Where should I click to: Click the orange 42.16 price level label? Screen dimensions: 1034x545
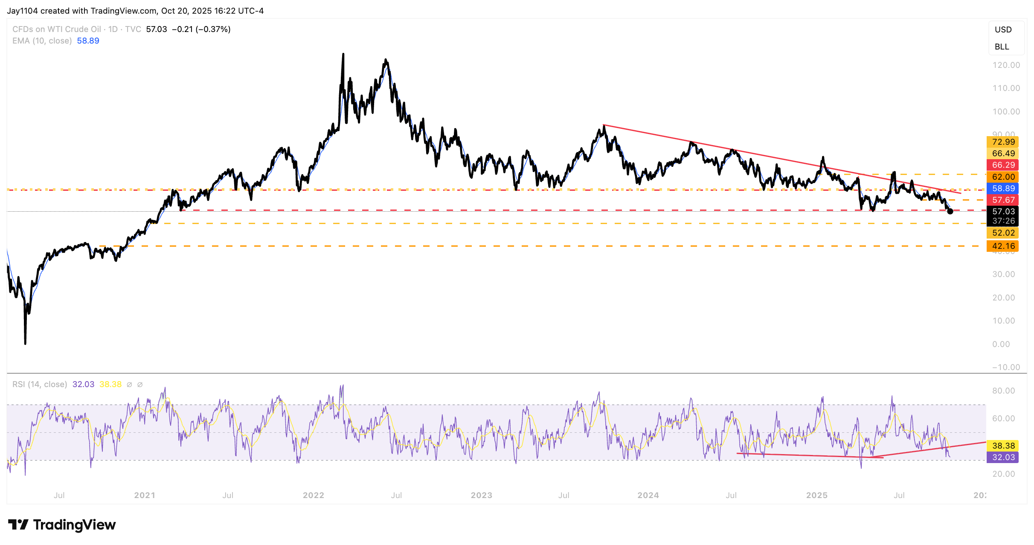1003,246
